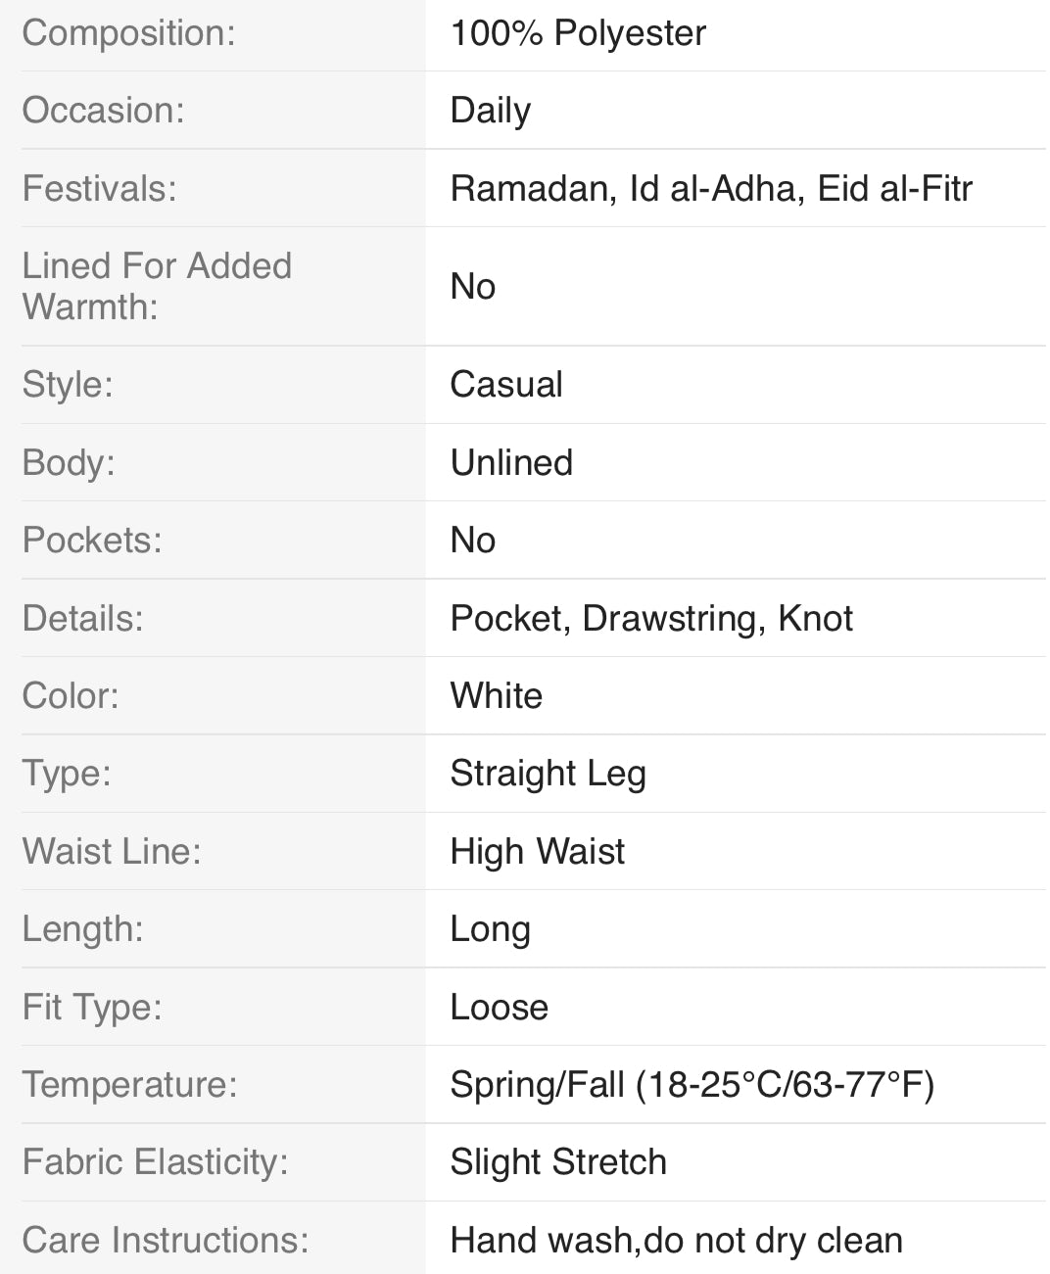Select the "Composition:" label
Image resolution: width=1050 pixels, height=1274 pixels.
click(x=128, y=33)
